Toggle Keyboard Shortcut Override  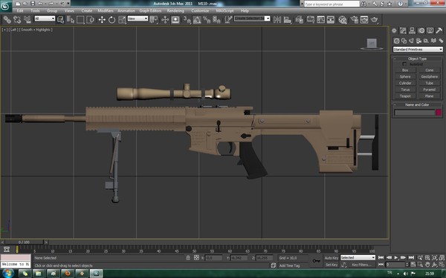point(175,19)
